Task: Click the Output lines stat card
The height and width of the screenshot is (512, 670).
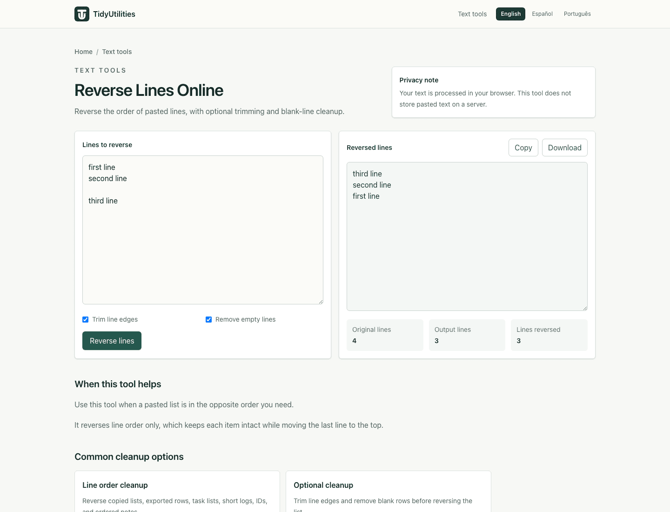Action: coord(467,335)
